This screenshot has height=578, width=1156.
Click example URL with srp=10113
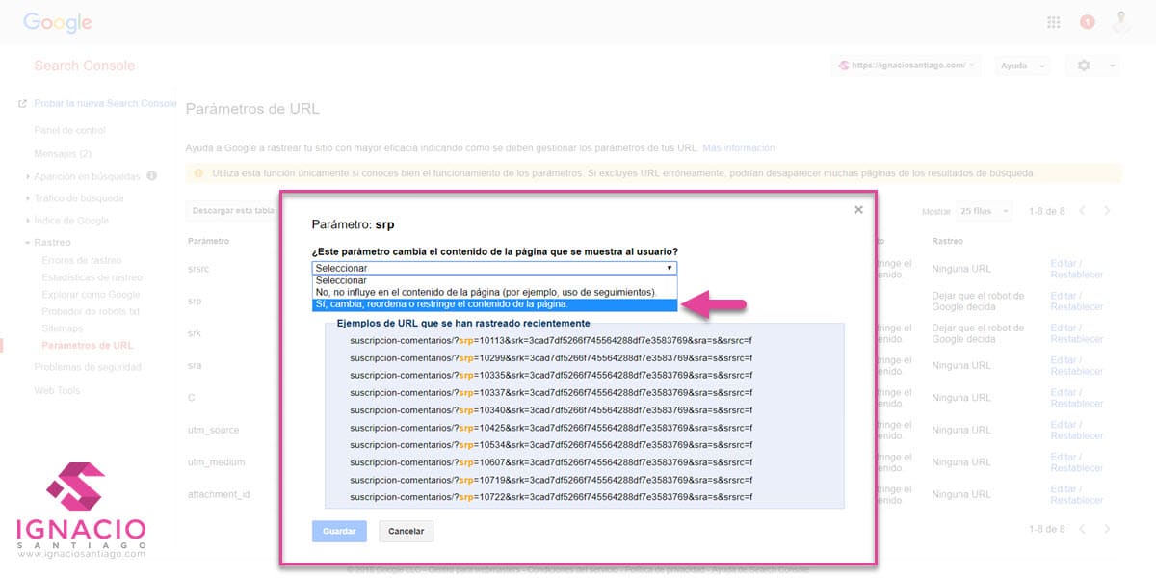click(x=550, y=341)
